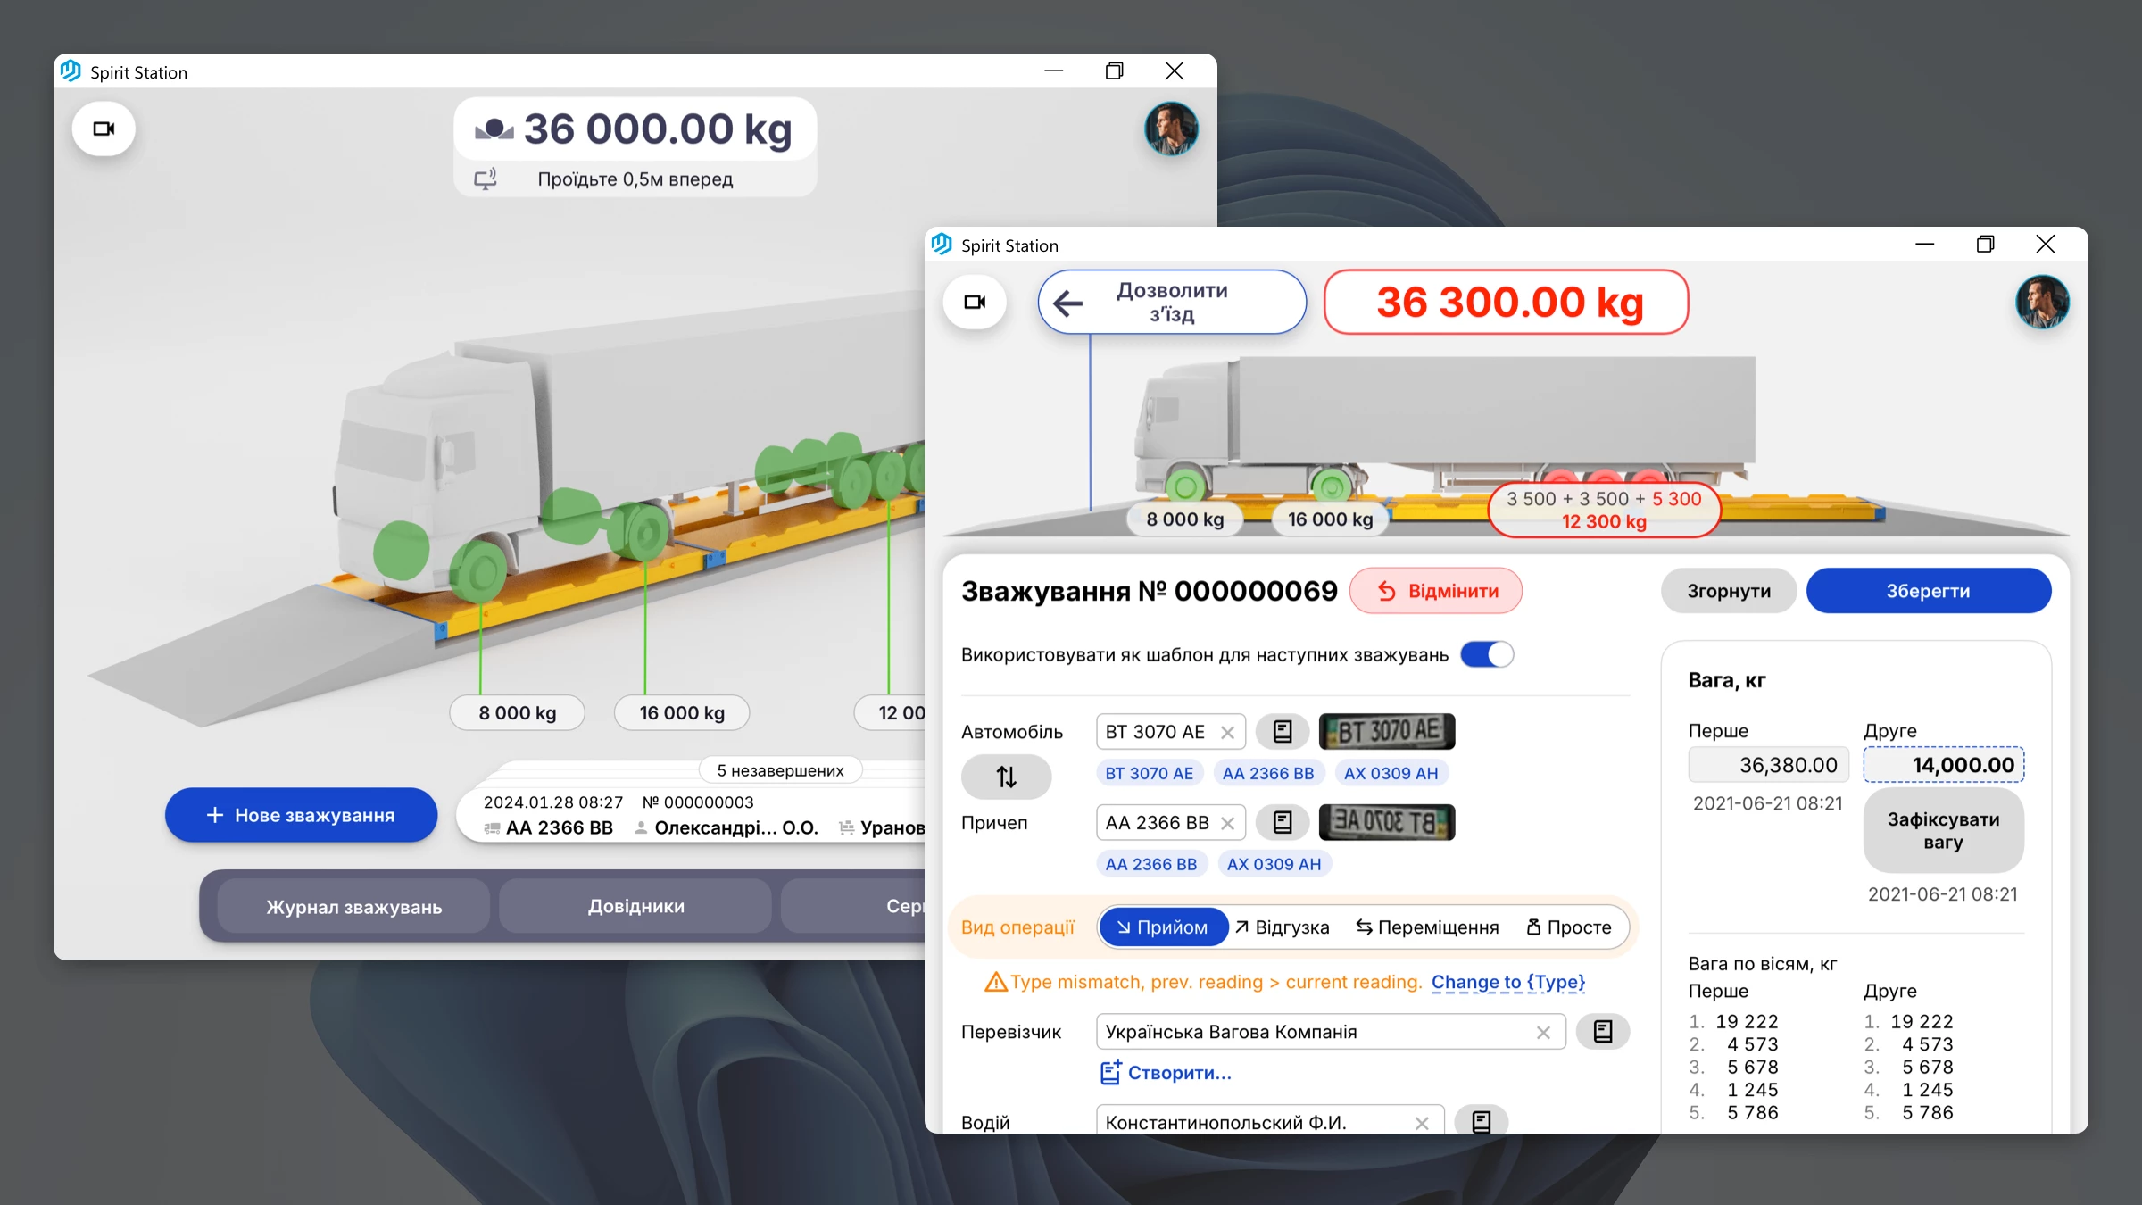Click the Автомобіль input ВТ 3070 АЕ
The width and height of the screenshot is (2142, 1205).
1170,732
